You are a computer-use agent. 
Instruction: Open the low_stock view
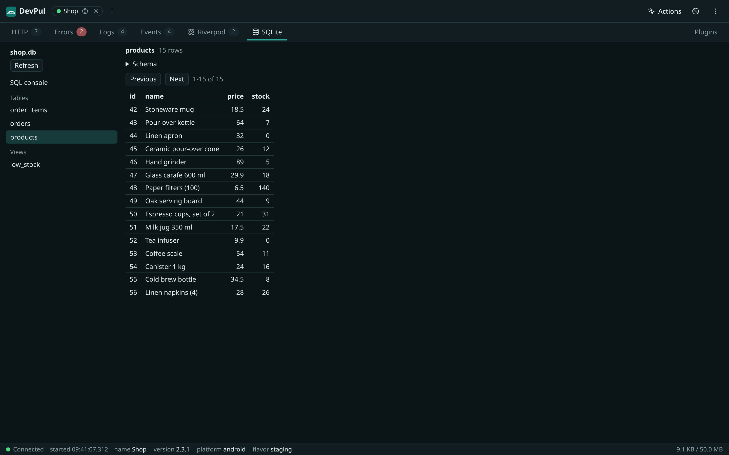click(62, 164)
